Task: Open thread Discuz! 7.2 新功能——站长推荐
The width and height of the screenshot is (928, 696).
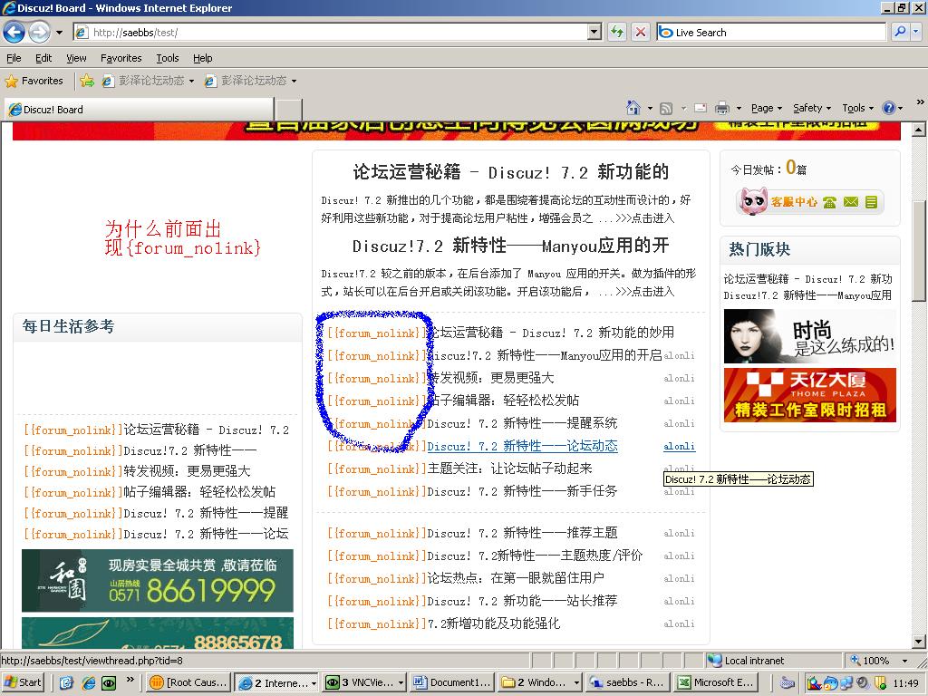Action: click(x=523, y=601)
